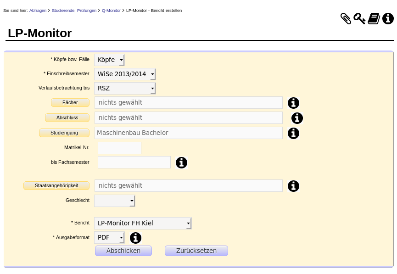Screen dimensions: 397x274
Task: Click the Staatsangehörigkeit button
Action: (x=56, y=185)
